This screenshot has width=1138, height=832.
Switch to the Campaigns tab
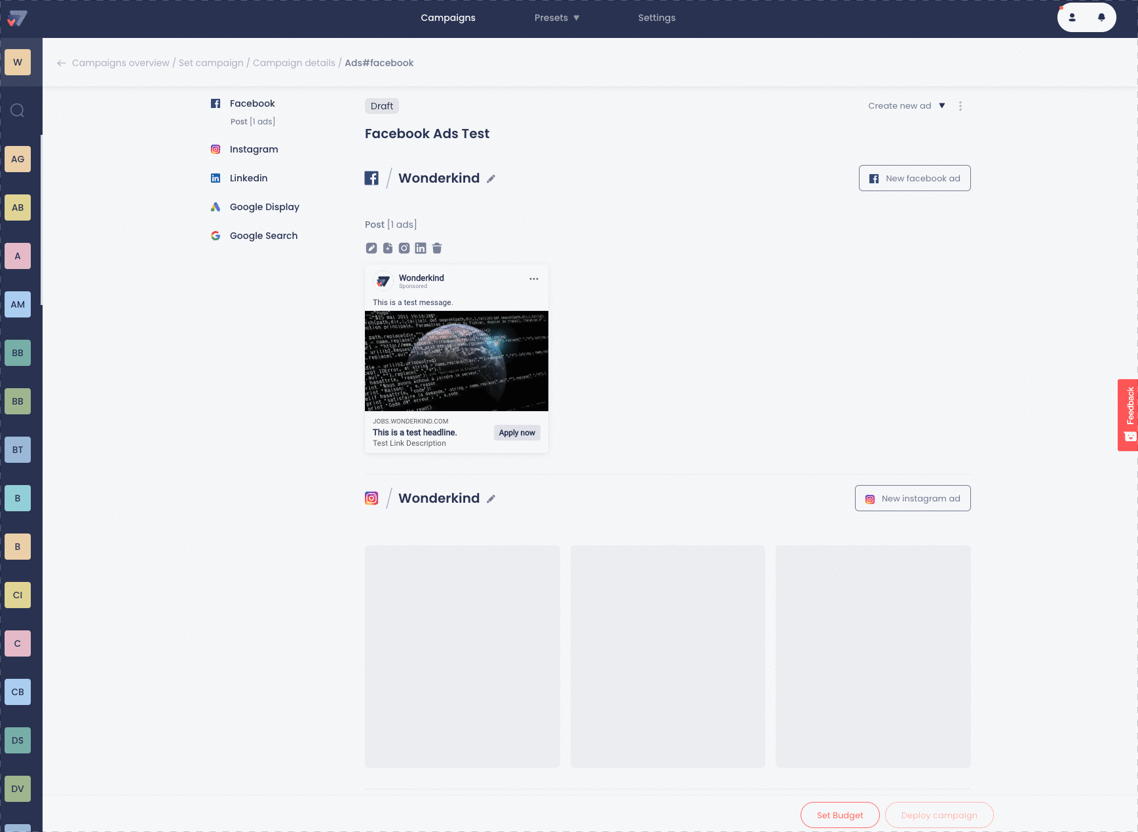point(448,18)
